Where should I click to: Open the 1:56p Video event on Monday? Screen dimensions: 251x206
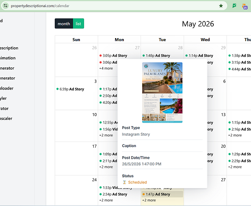(108, 129)
